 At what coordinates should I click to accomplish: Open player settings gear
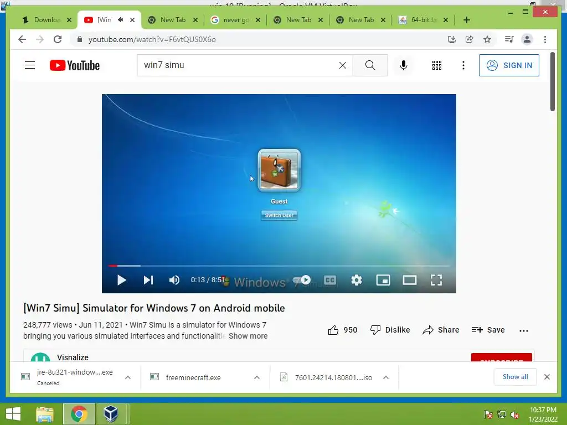coord(357,280)
